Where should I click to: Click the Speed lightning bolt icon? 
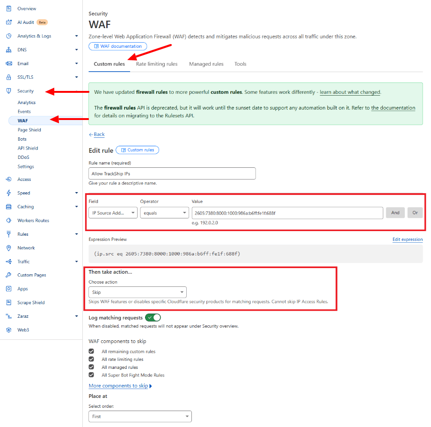coord(9,193)
